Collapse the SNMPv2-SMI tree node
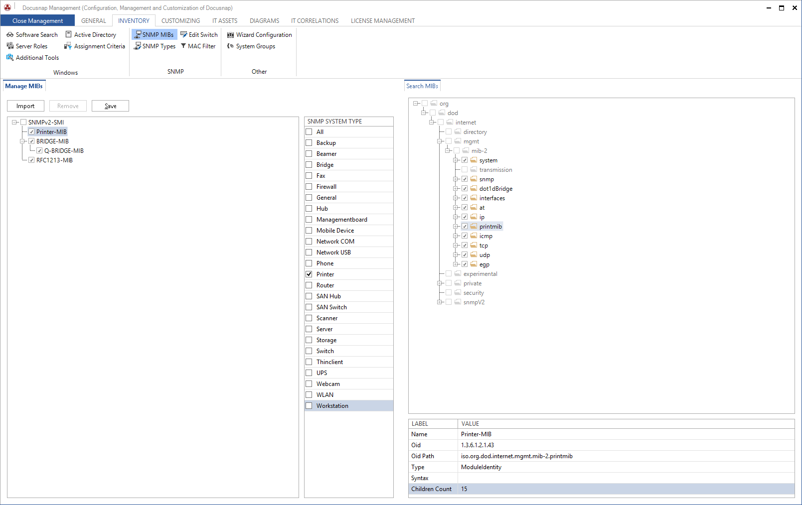Viewport: 802px width, 505px height. (14, 122)
